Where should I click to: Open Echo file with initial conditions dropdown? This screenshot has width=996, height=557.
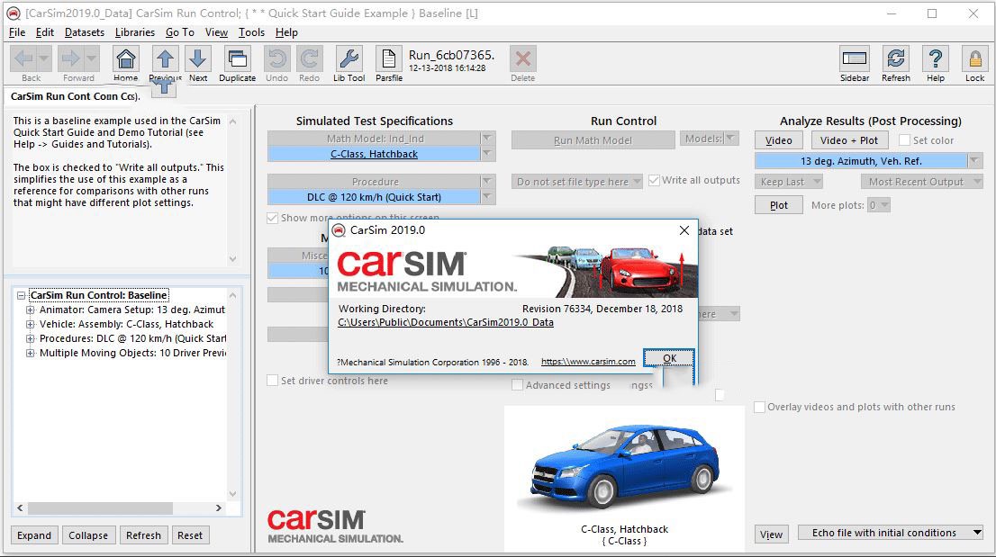pos(977,533)
